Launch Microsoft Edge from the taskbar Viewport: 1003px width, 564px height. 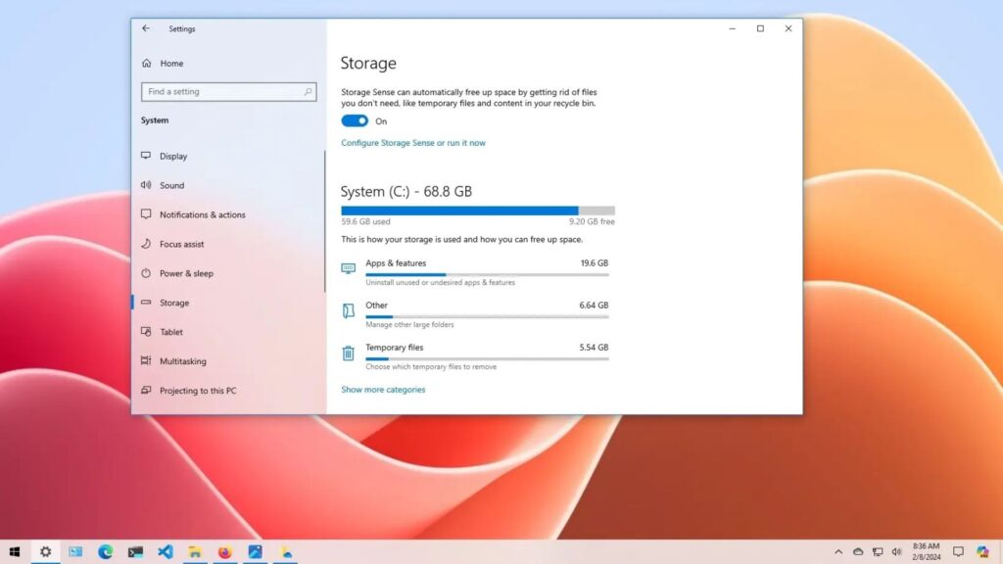click(105, 552)
